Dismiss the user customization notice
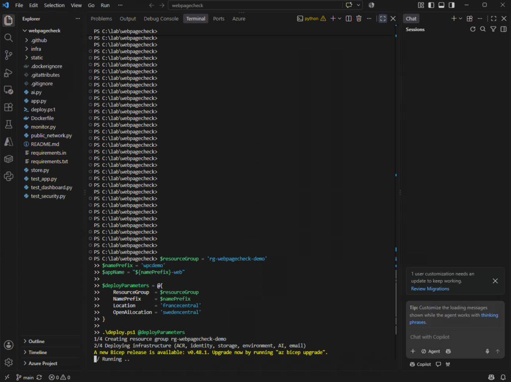Viewport: 511px width, 382px height. click(495, 281)
